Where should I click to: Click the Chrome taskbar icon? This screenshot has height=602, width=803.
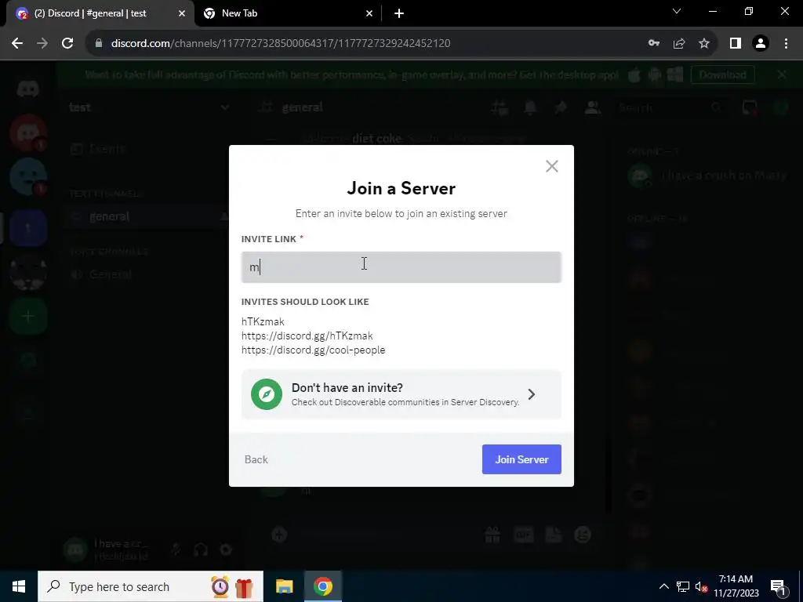pos(323,586)
